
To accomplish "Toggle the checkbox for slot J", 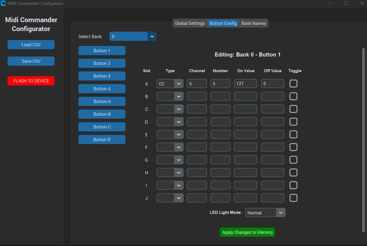I will pyautogui.click(x=293, y=198).
